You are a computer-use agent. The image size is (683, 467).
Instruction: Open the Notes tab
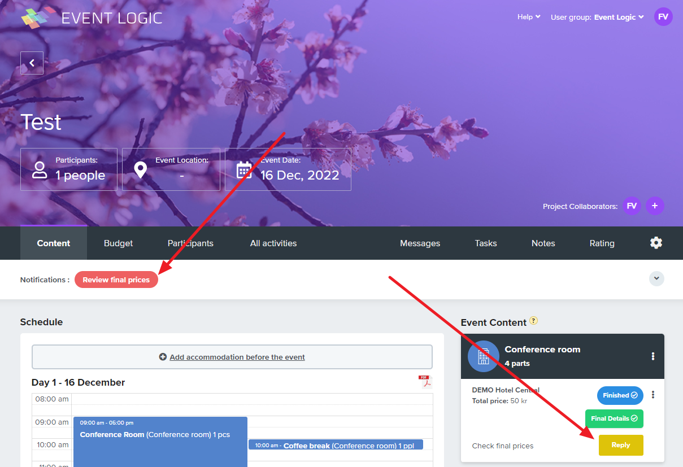click(x=543, y=243)
